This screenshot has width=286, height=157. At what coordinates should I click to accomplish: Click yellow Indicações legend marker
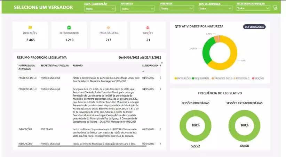pos(176,78)
